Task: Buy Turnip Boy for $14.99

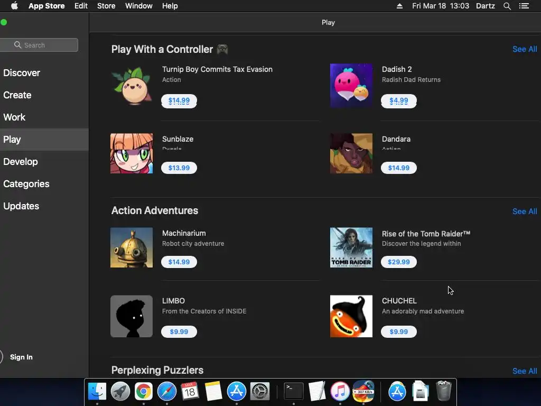Action: coord(179,101)
